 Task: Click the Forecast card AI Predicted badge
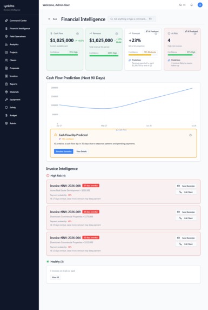click(x=152, y=31)
